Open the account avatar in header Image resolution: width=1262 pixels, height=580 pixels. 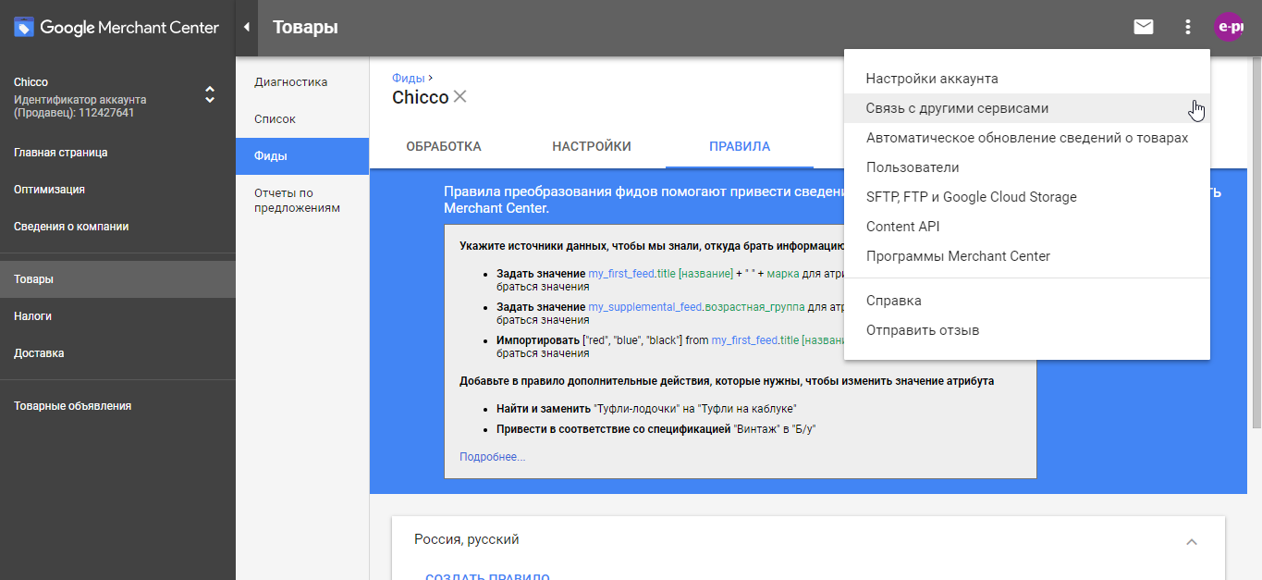tap(1229, 27)
